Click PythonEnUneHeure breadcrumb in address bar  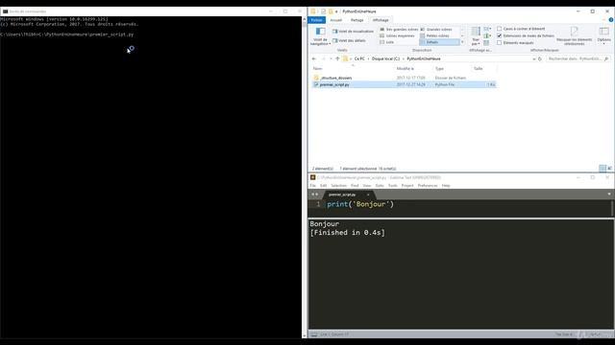[x=424, y=58]
